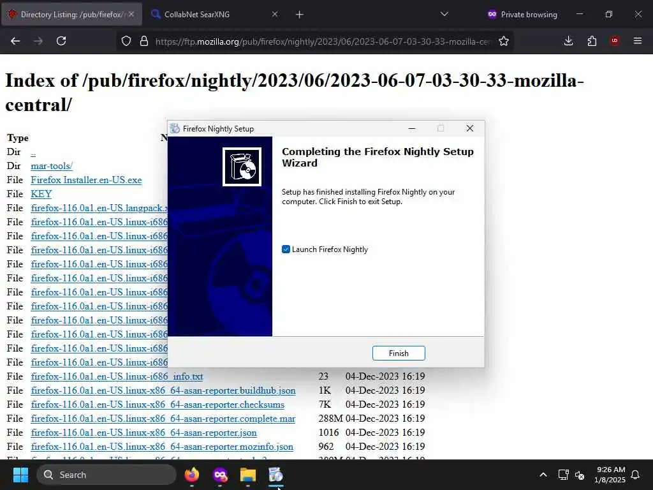Open the clock showing 9:26 AM

coord(610,475)
